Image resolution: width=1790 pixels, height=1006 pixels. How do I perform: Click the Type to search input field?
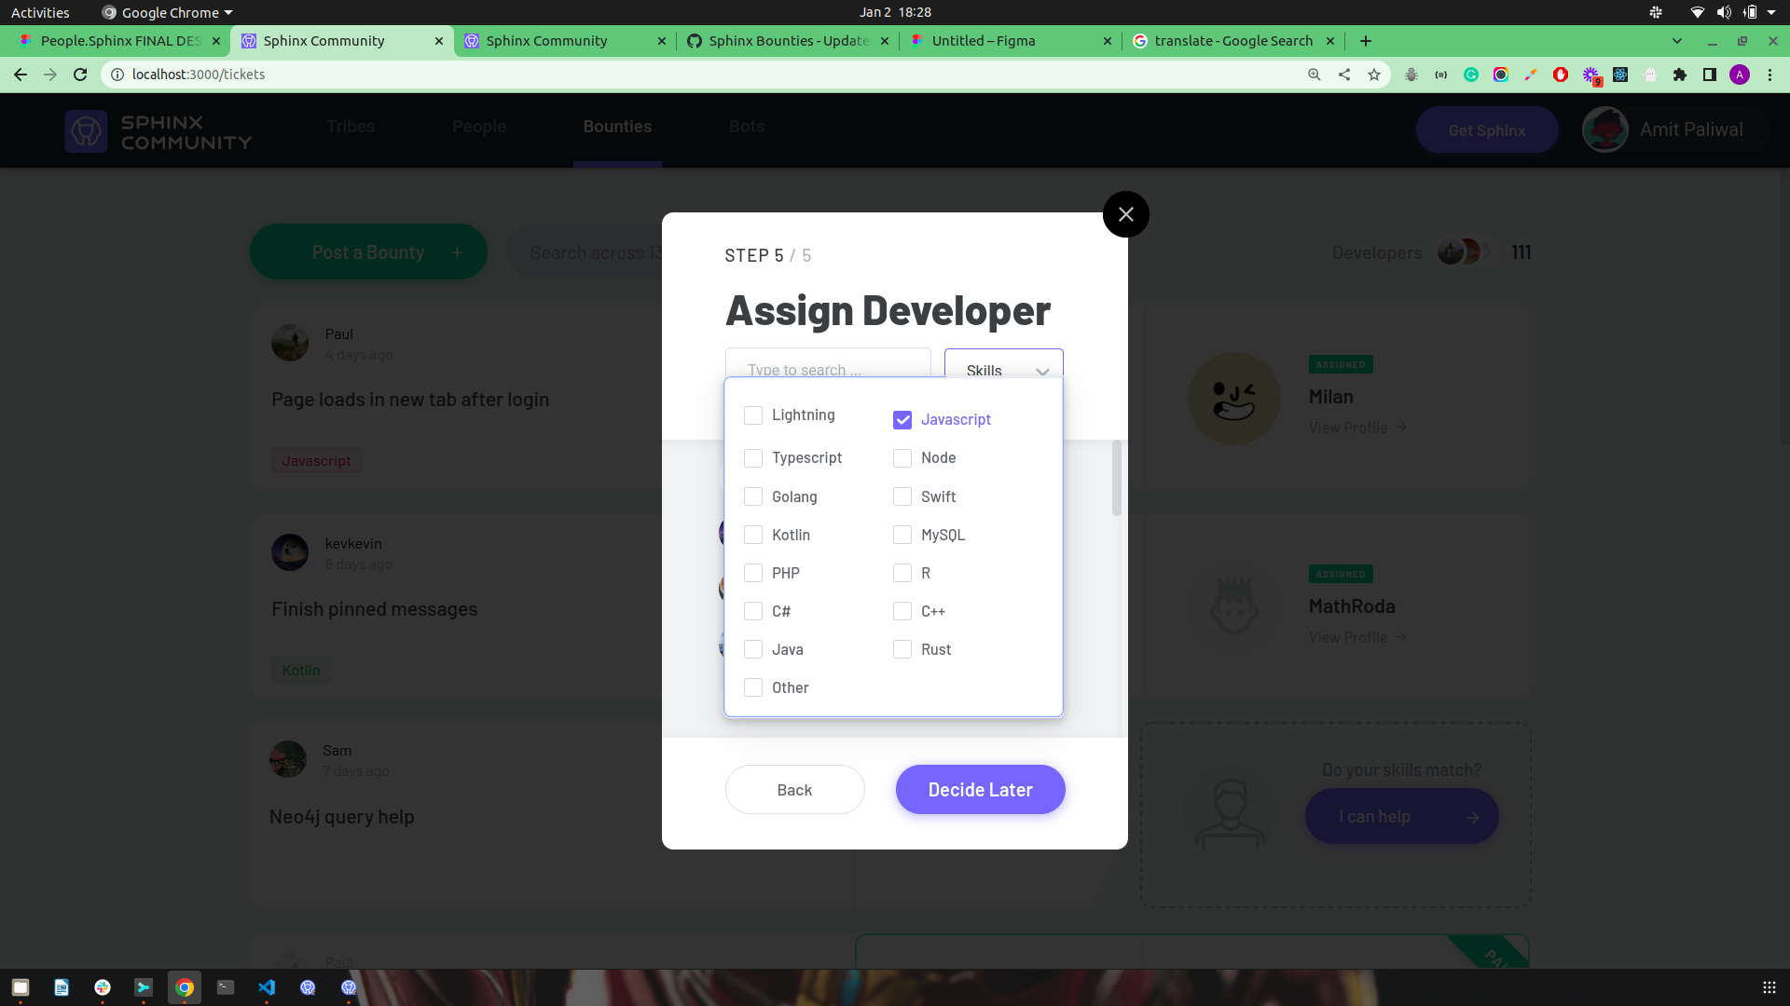click(827, 370)
